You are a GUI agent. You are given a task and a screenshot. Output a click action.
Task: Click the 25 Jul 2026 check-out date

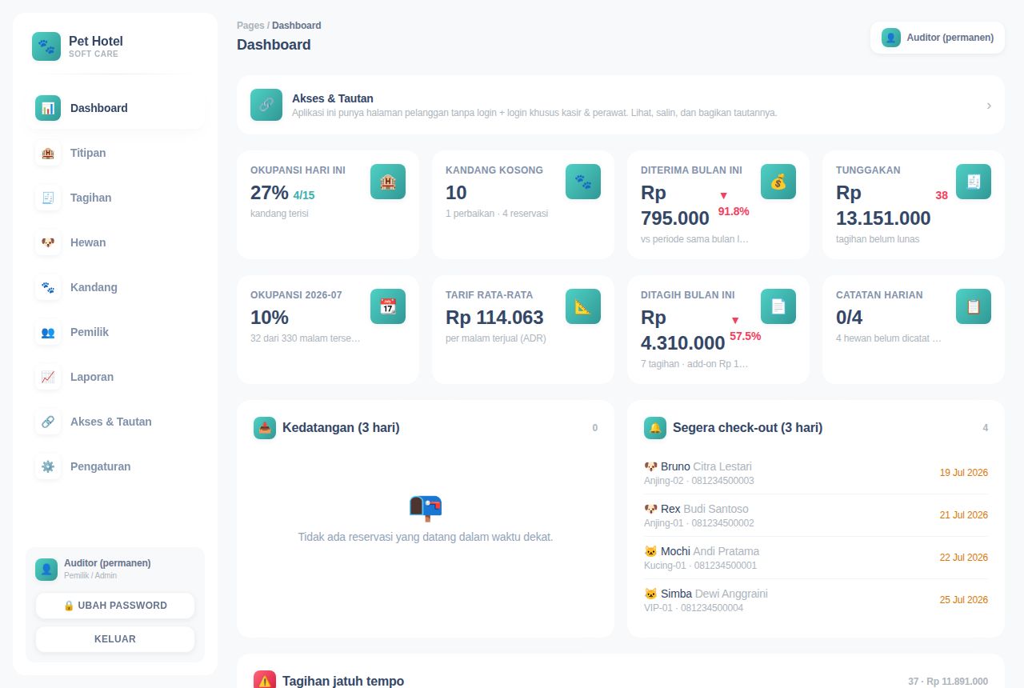pos(964,600)
